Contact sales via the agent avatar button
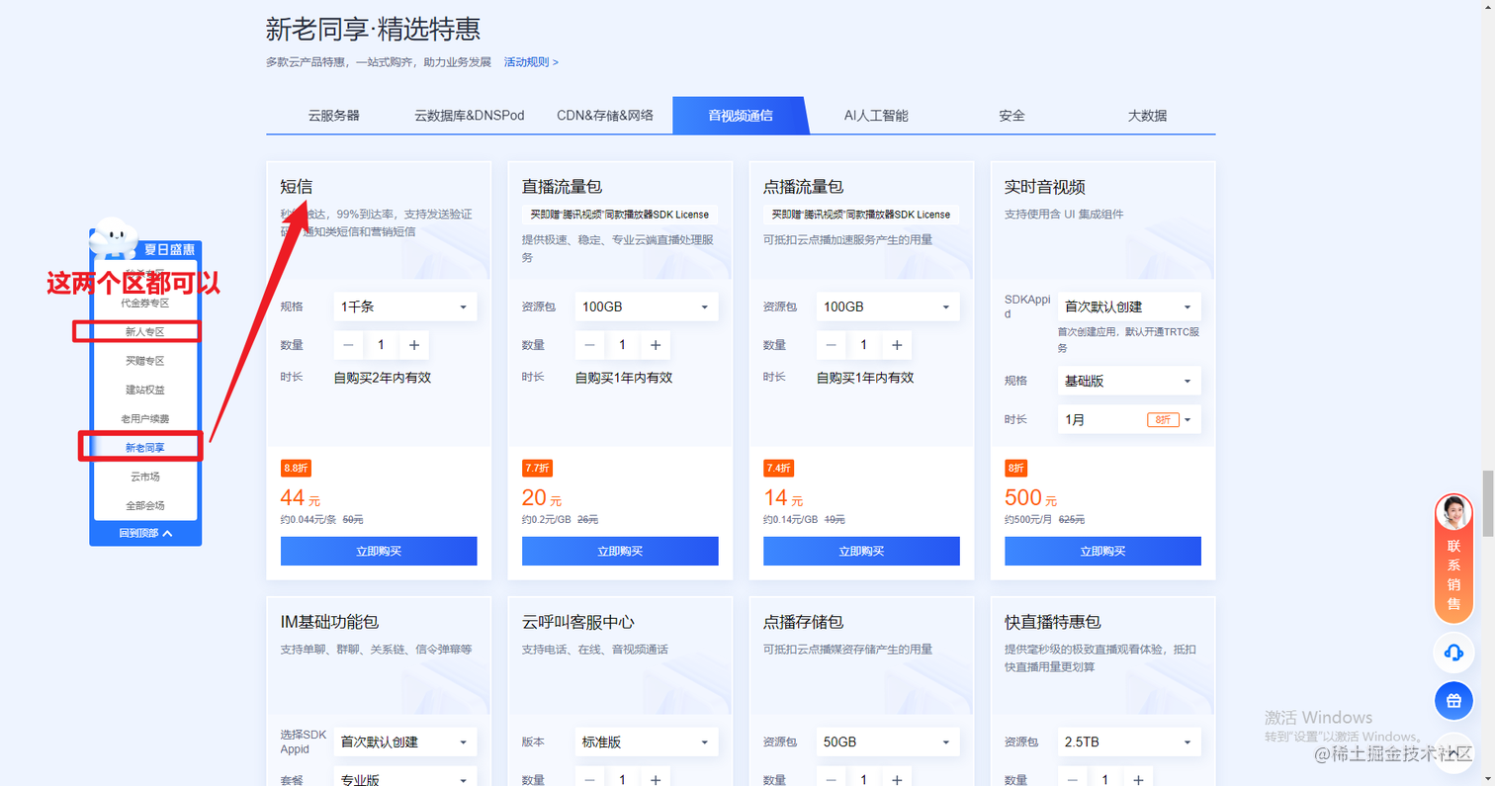Screen dimensions: 1495x786 coord(1452,510)
